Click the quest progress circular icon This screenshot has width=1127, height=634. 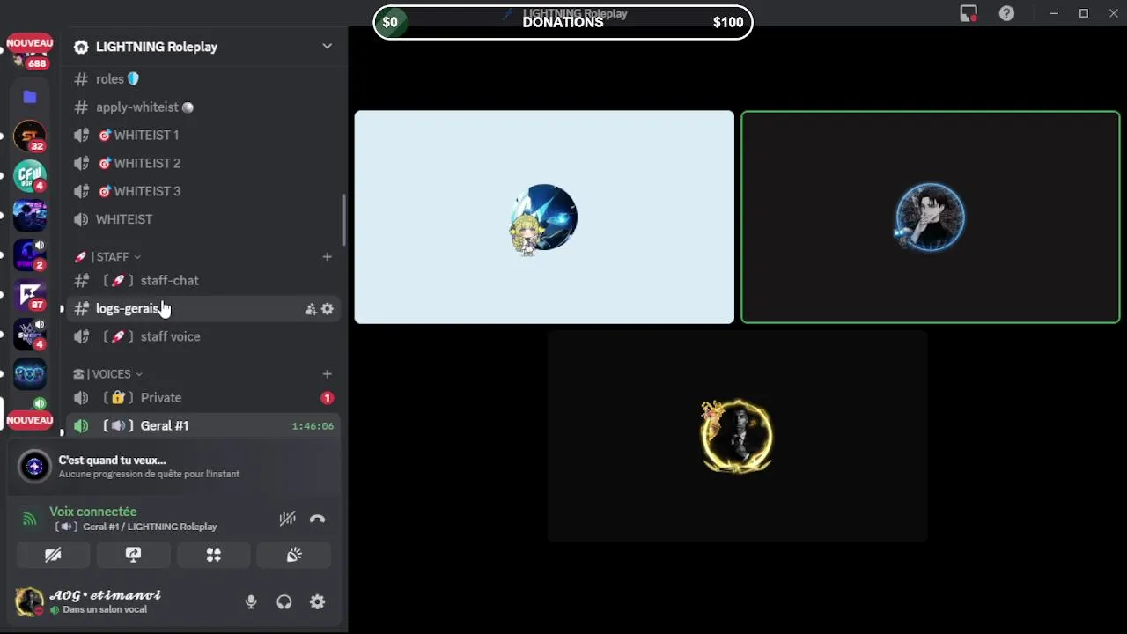(x=34, y=467)
